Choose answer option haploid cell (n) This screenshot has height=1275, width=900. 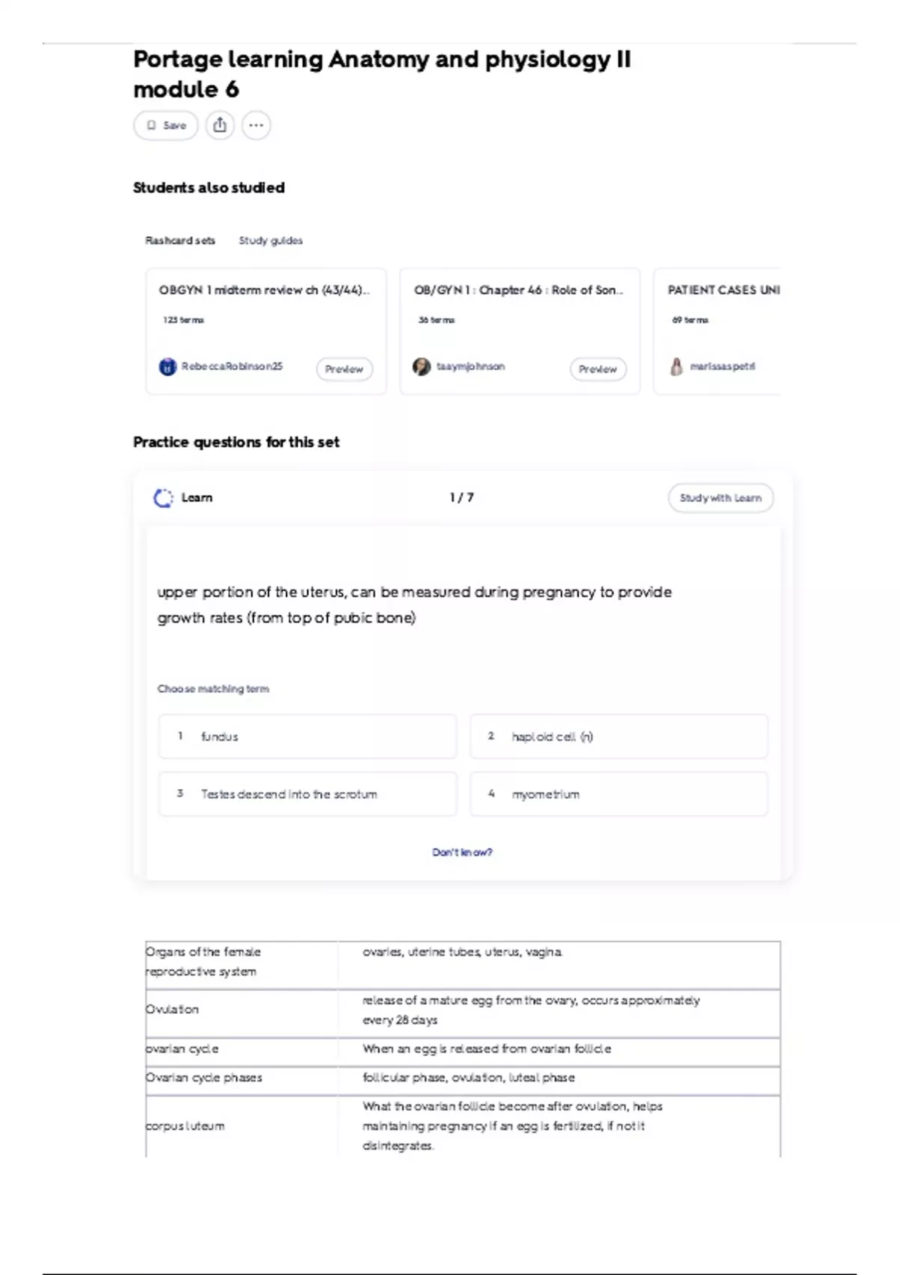[619, 736]
